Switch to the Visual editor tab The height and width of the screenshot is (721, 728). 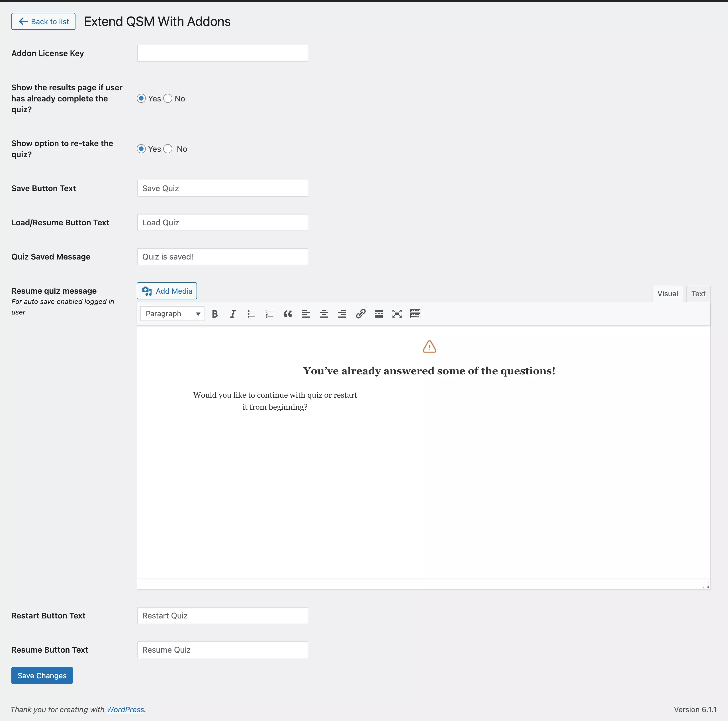[x=667, y=294]
